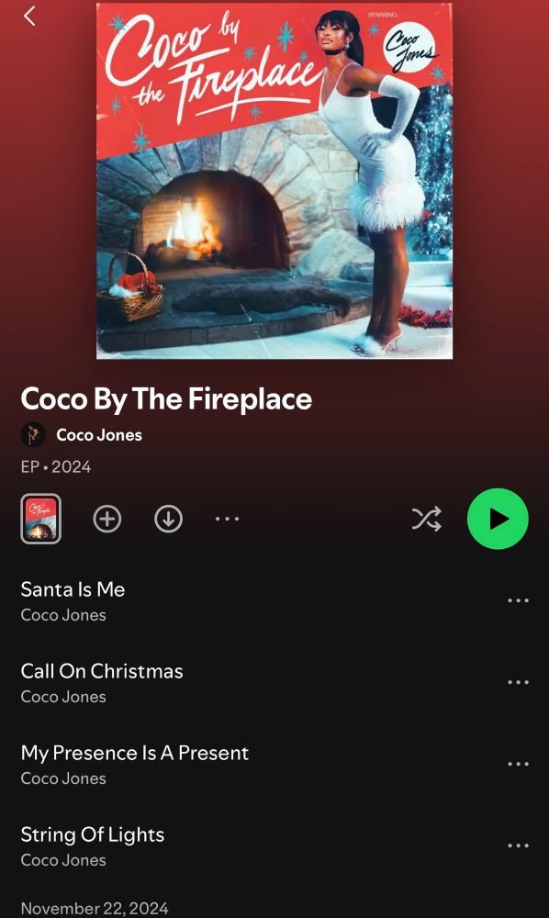Open album more options next to download
549x918 pixels.
227,519
